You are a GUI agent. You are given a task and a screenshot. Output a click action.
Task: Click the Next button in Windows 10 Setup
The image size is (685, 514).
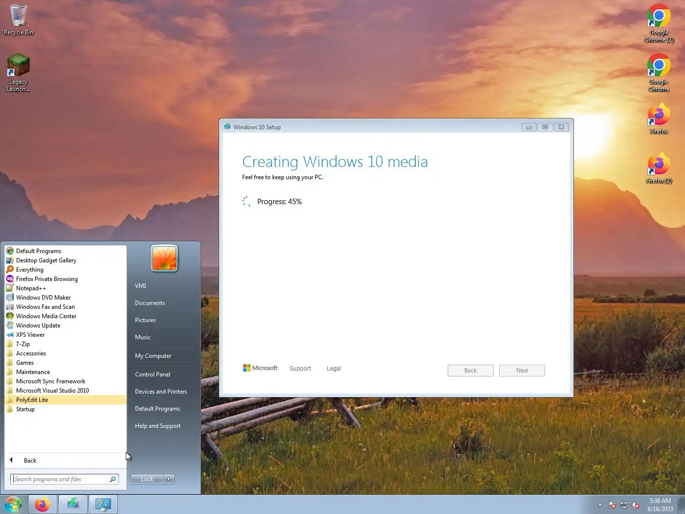coord(522,371)
